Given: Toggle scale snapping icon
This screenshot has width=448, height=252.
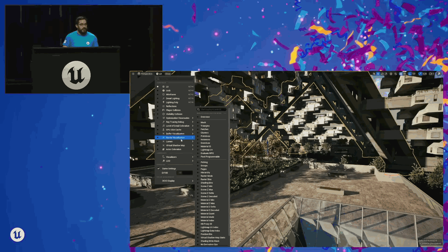Looking at the screenshot, I should (420, 74).
